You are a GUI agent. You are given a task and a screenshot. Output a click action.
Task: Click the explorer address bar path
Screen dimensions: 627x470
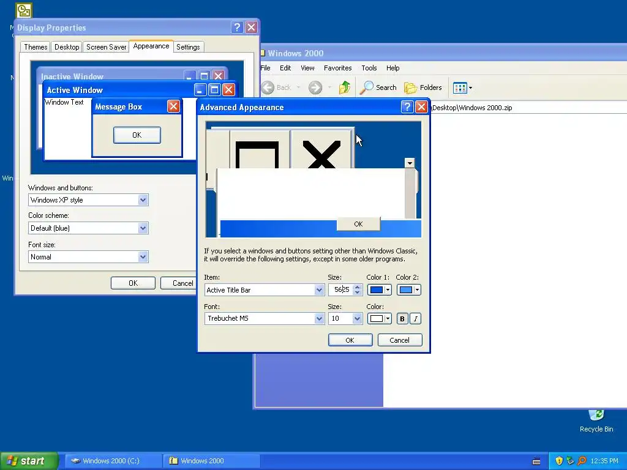click(472, 108)
